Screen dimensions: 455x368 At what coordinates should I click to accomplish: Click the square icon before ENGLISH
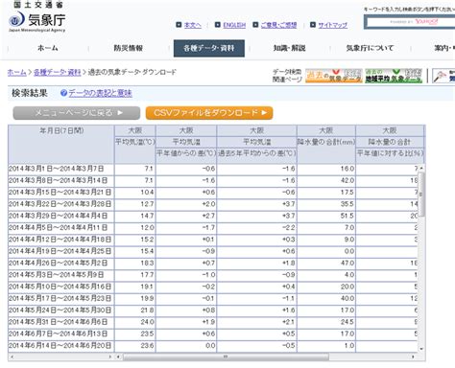(218, 25)
